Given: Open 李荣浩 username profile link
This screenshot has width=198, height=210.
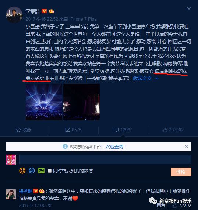Looking at the screenshot, I should pyautogui.click(x=33, y=11).
